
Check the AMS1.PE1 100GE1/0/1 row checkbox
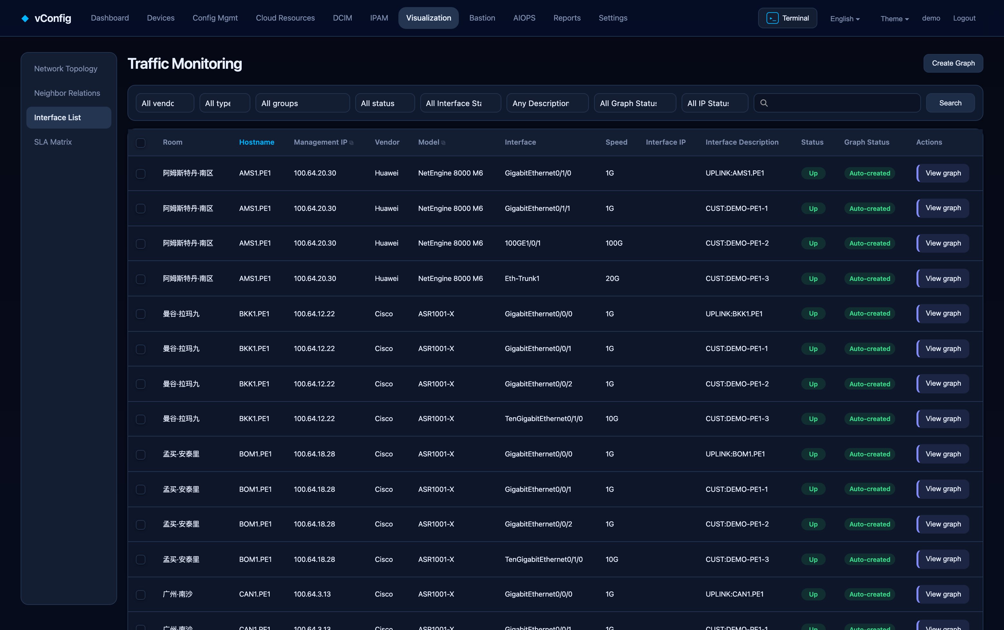coord(141,244)
